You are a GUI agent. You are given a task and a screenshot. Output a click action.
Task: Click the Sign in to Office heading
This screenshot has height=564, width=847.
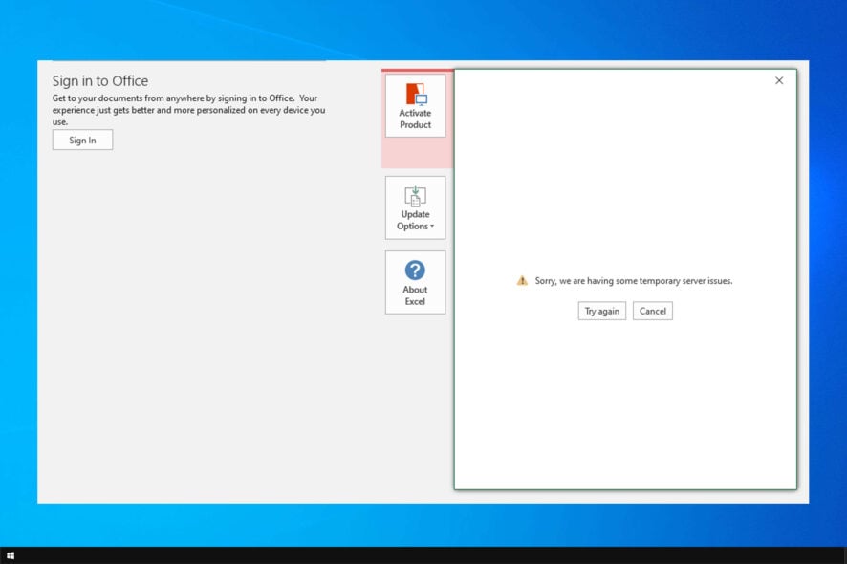[100, 80]
